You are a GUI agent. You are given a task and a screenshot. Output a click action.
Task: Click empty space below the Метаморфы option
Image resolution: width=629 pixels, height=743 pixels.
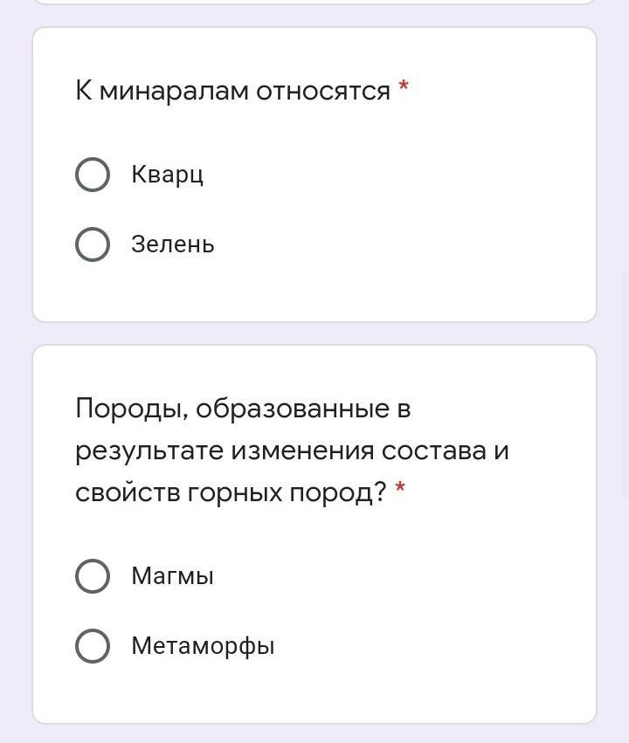tap(314, 692)
